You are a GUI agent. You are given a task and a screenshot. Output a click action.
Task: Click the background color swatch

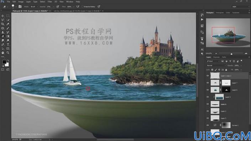7,64
